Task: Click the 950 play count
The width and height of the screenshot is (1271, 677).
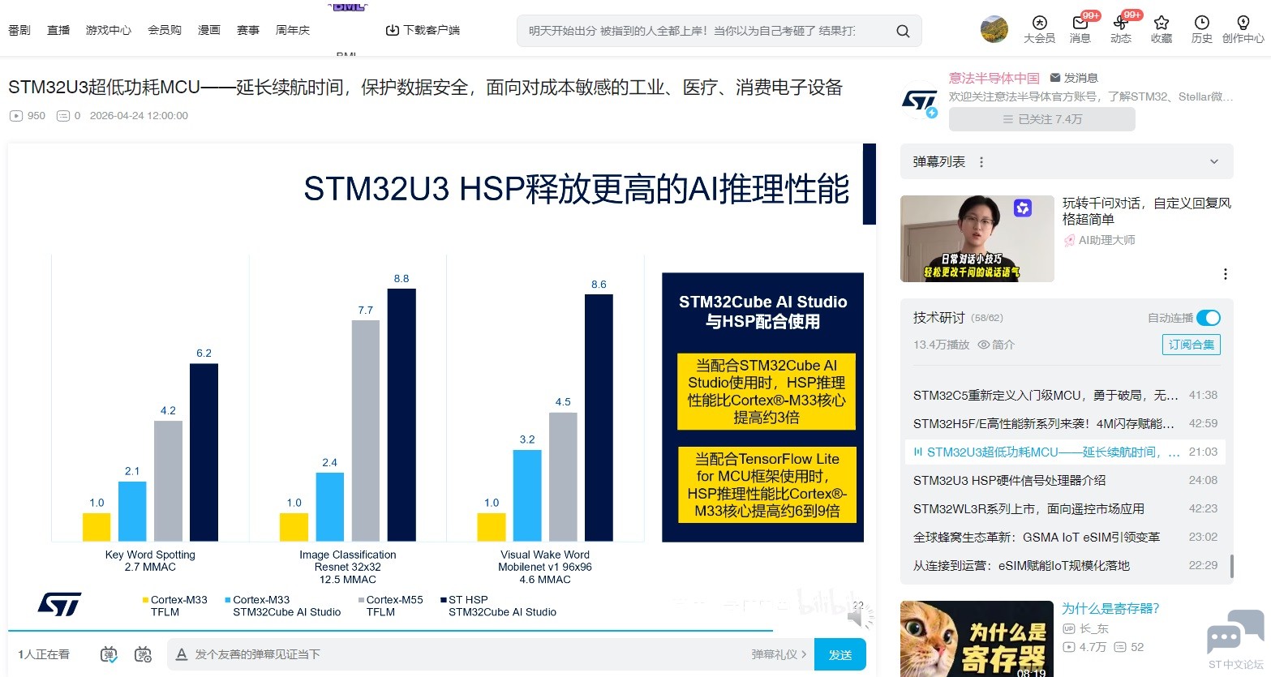Action: click(28, 116)
